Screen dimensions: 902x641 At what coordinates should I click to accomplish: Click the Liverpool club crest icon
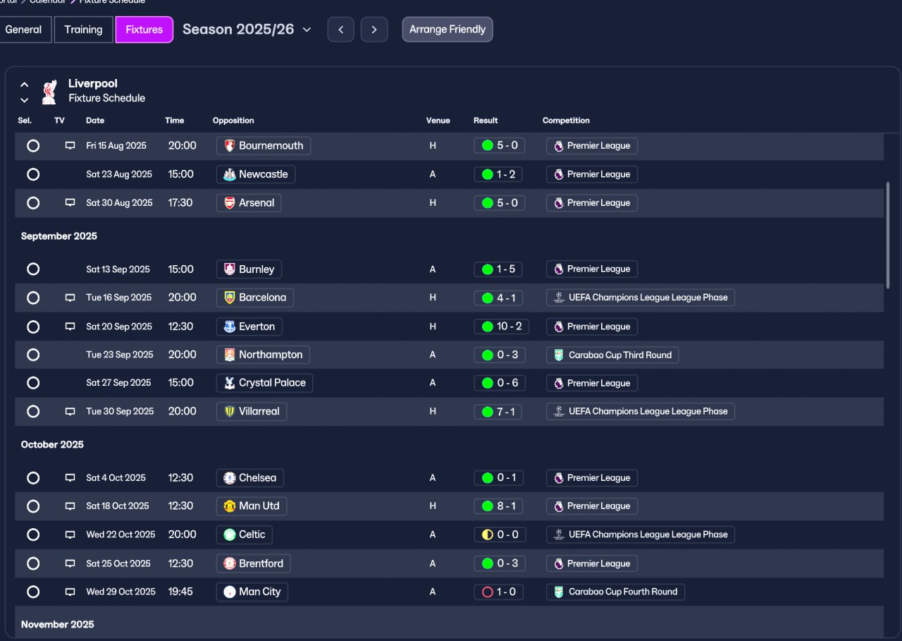coord(49,92)
